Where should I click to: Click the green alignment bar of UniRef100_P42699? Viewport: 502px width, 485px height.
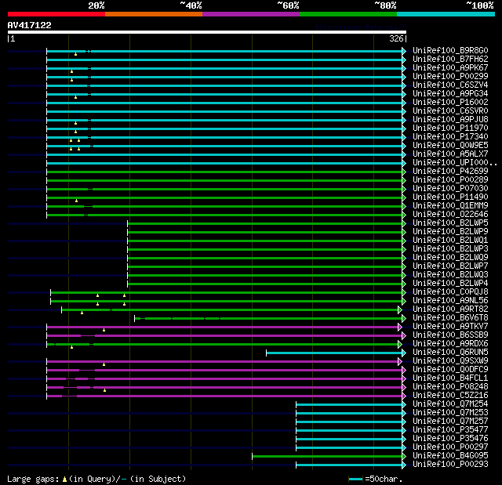coord(224,172)
